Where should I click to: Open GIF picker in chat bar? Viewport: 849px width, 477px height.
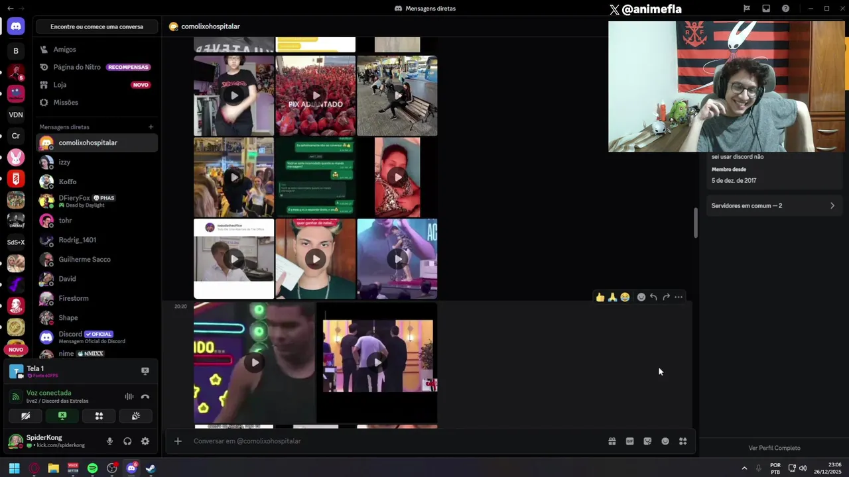pos(630,441)
